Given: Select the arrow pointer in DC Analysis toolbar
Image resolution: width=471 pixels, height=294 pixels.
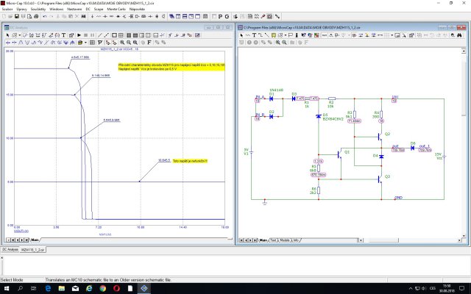Looking at the screenshot, I should [8, 35].
